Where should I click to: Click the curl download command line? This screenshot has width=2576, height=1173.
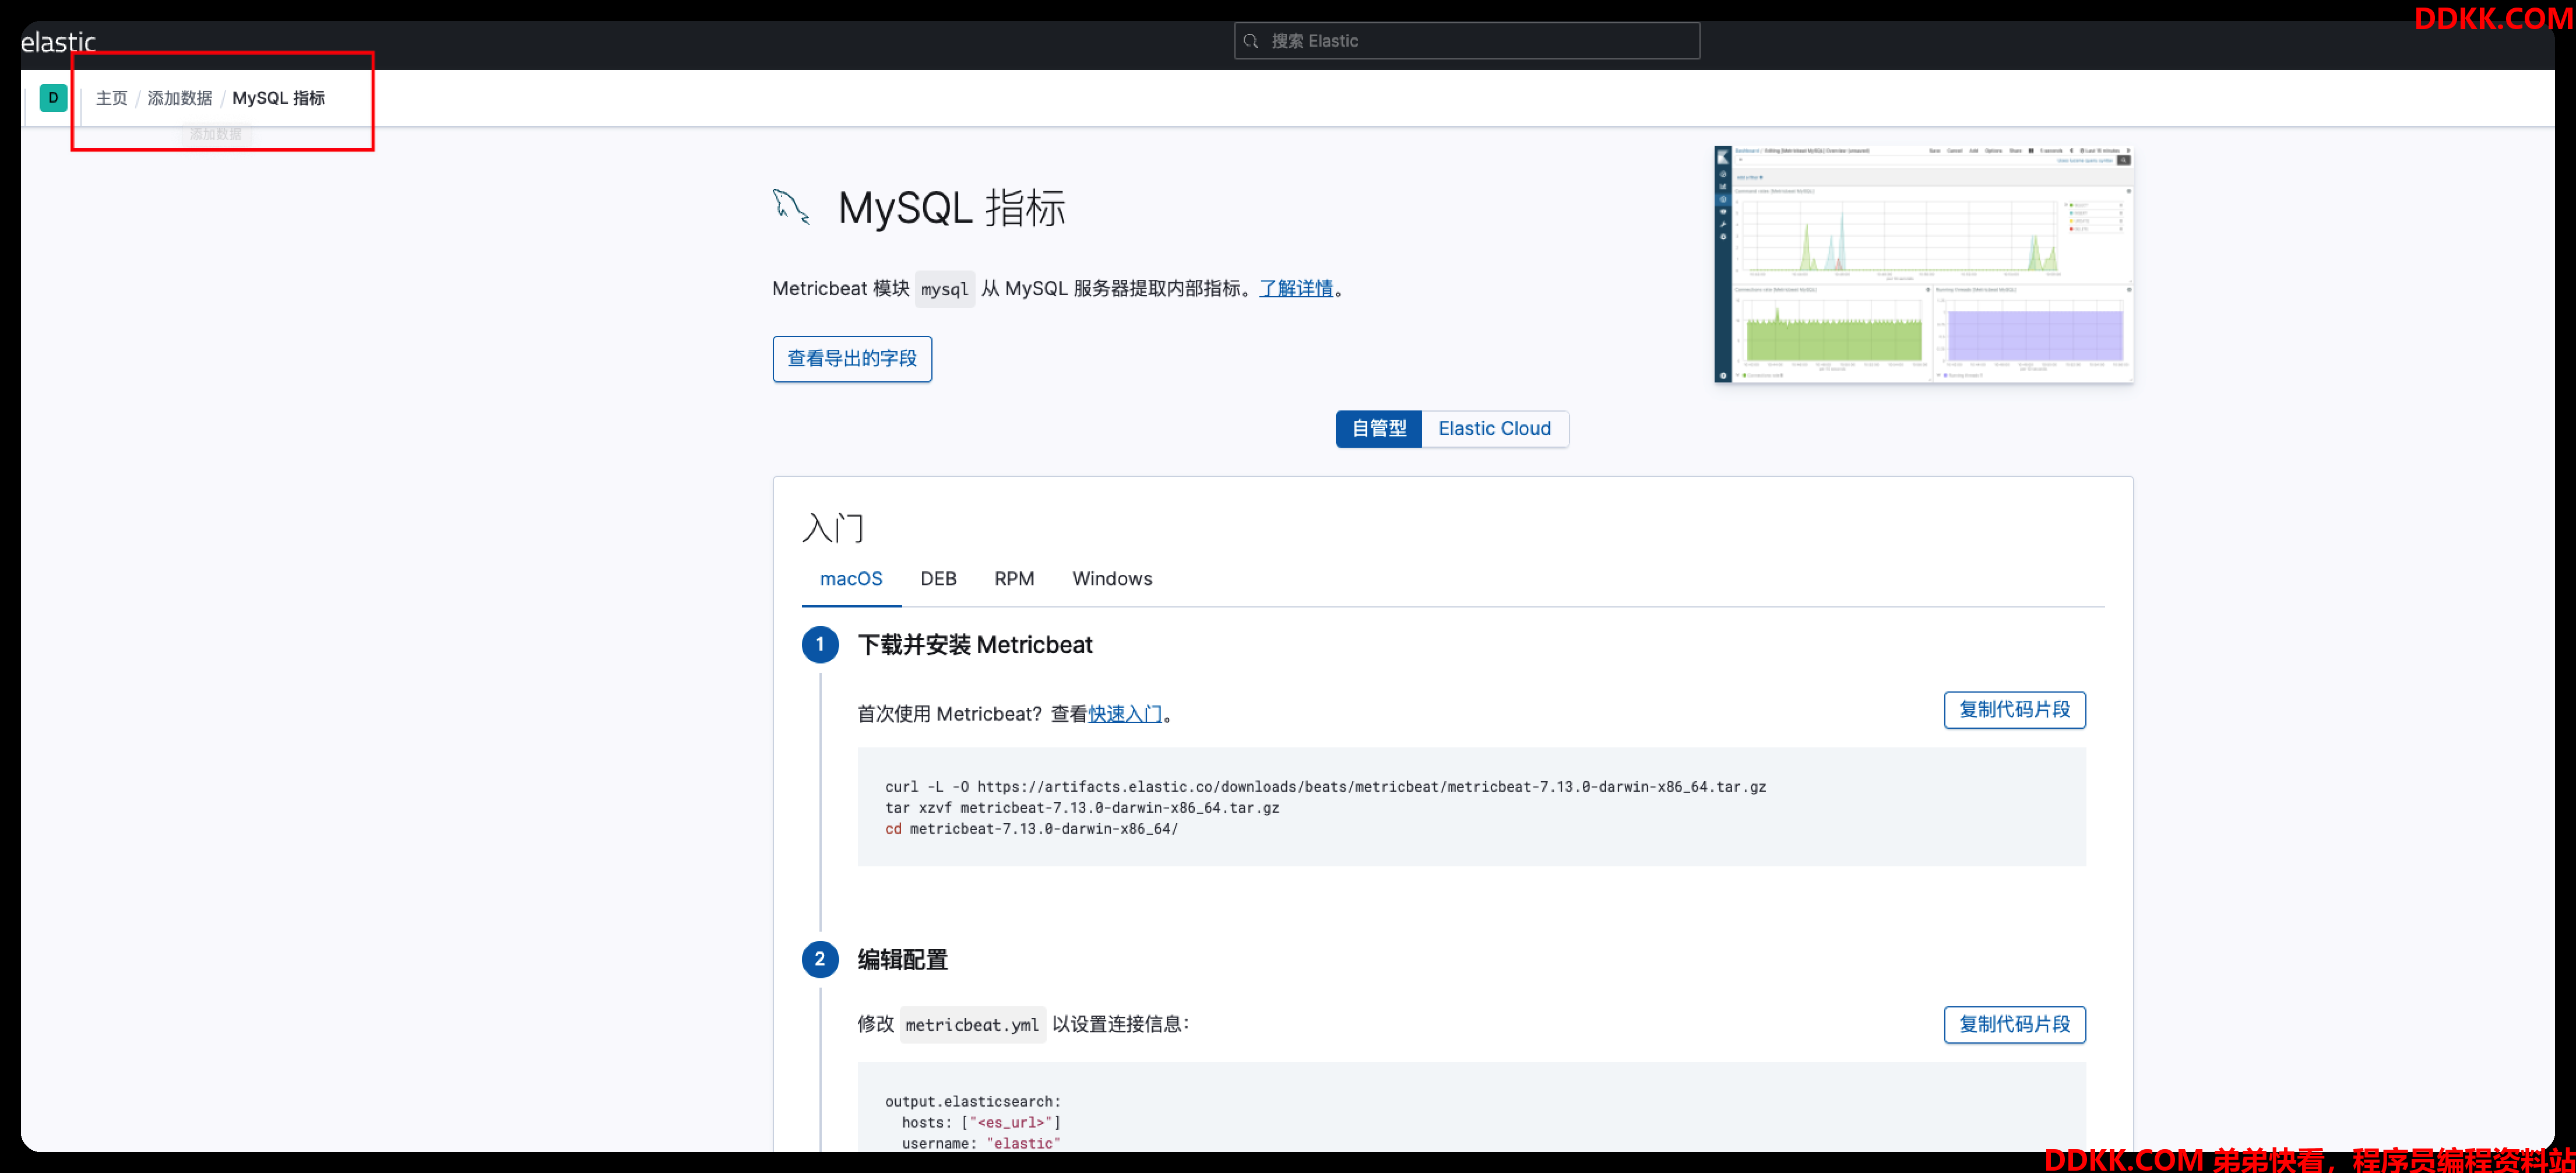pyautogui.click(x=1325, y=787)
